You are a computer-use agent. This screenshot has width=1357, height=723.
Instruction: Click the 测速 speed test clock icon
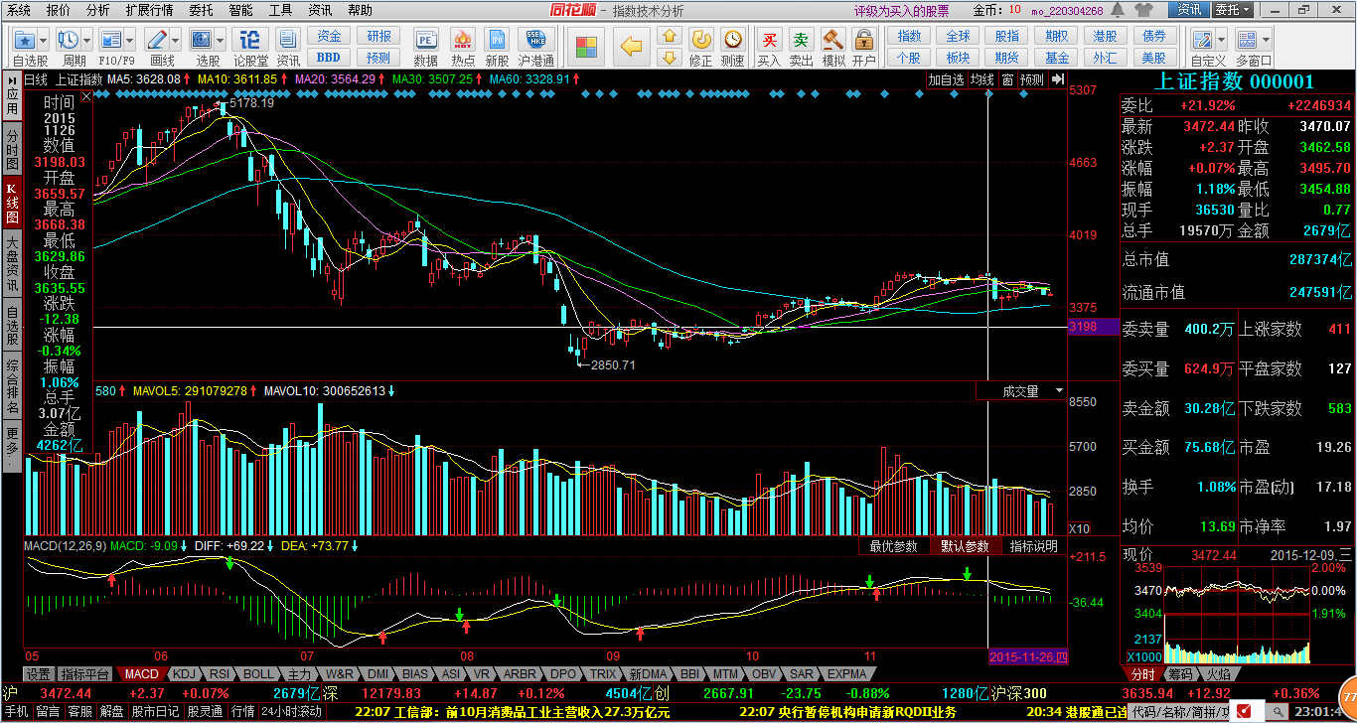point(732,40)
